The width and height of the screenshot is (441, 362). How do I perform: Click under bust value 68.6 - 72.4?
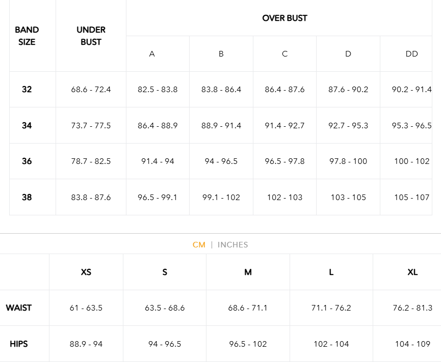pos(91,89)
